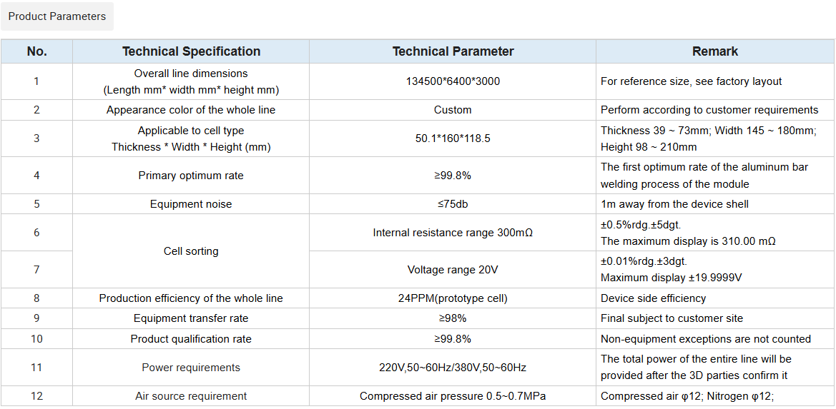836x409 pixels.
Task: Click '220V,50~60Hz/380V,50~60Hz' value
Action: (453, 368)
